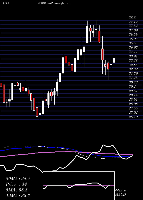This screenshot has width=143, height=200.
Task: Click the 38.6 price axis label
Action: (x=132, y=18)
